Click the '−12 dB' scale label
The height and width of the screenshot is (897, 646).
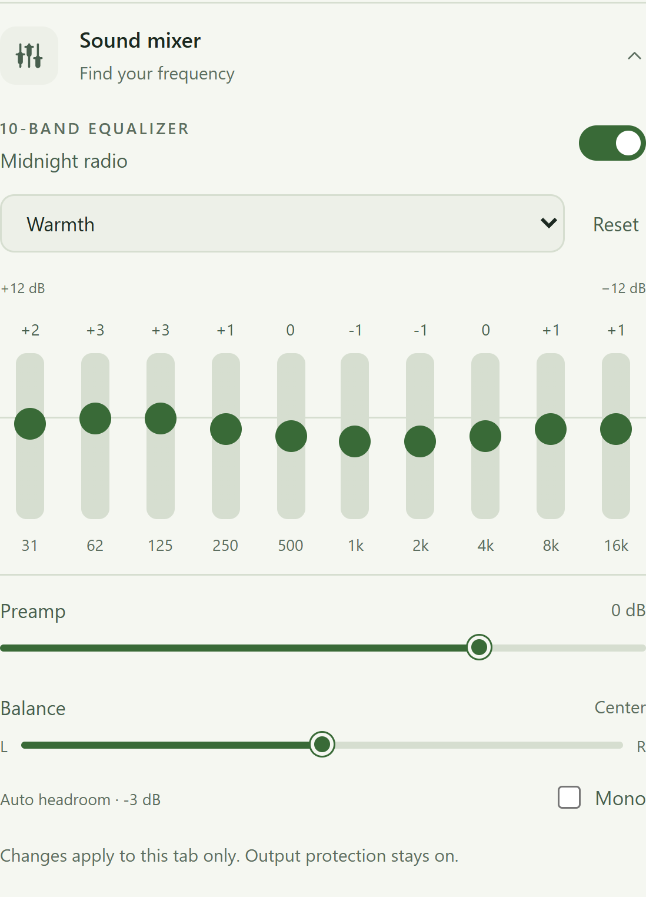(x=624, y=288)
